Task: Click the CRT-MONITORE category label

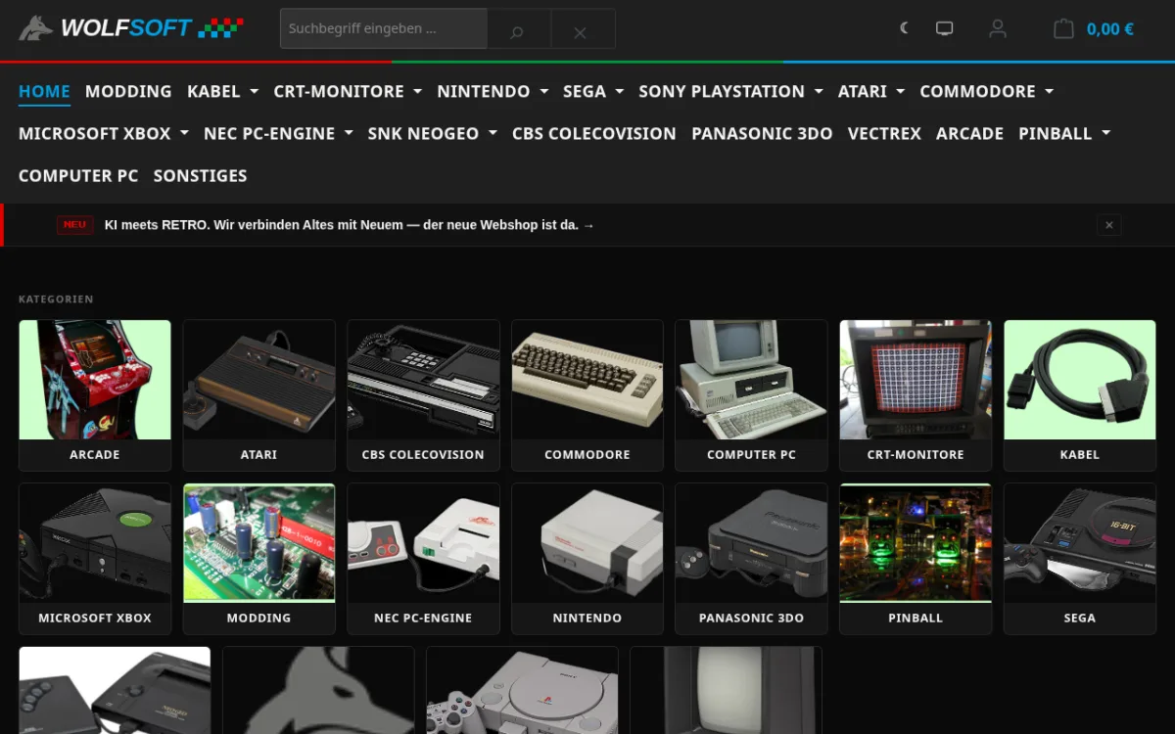Action: click(916, 455)
